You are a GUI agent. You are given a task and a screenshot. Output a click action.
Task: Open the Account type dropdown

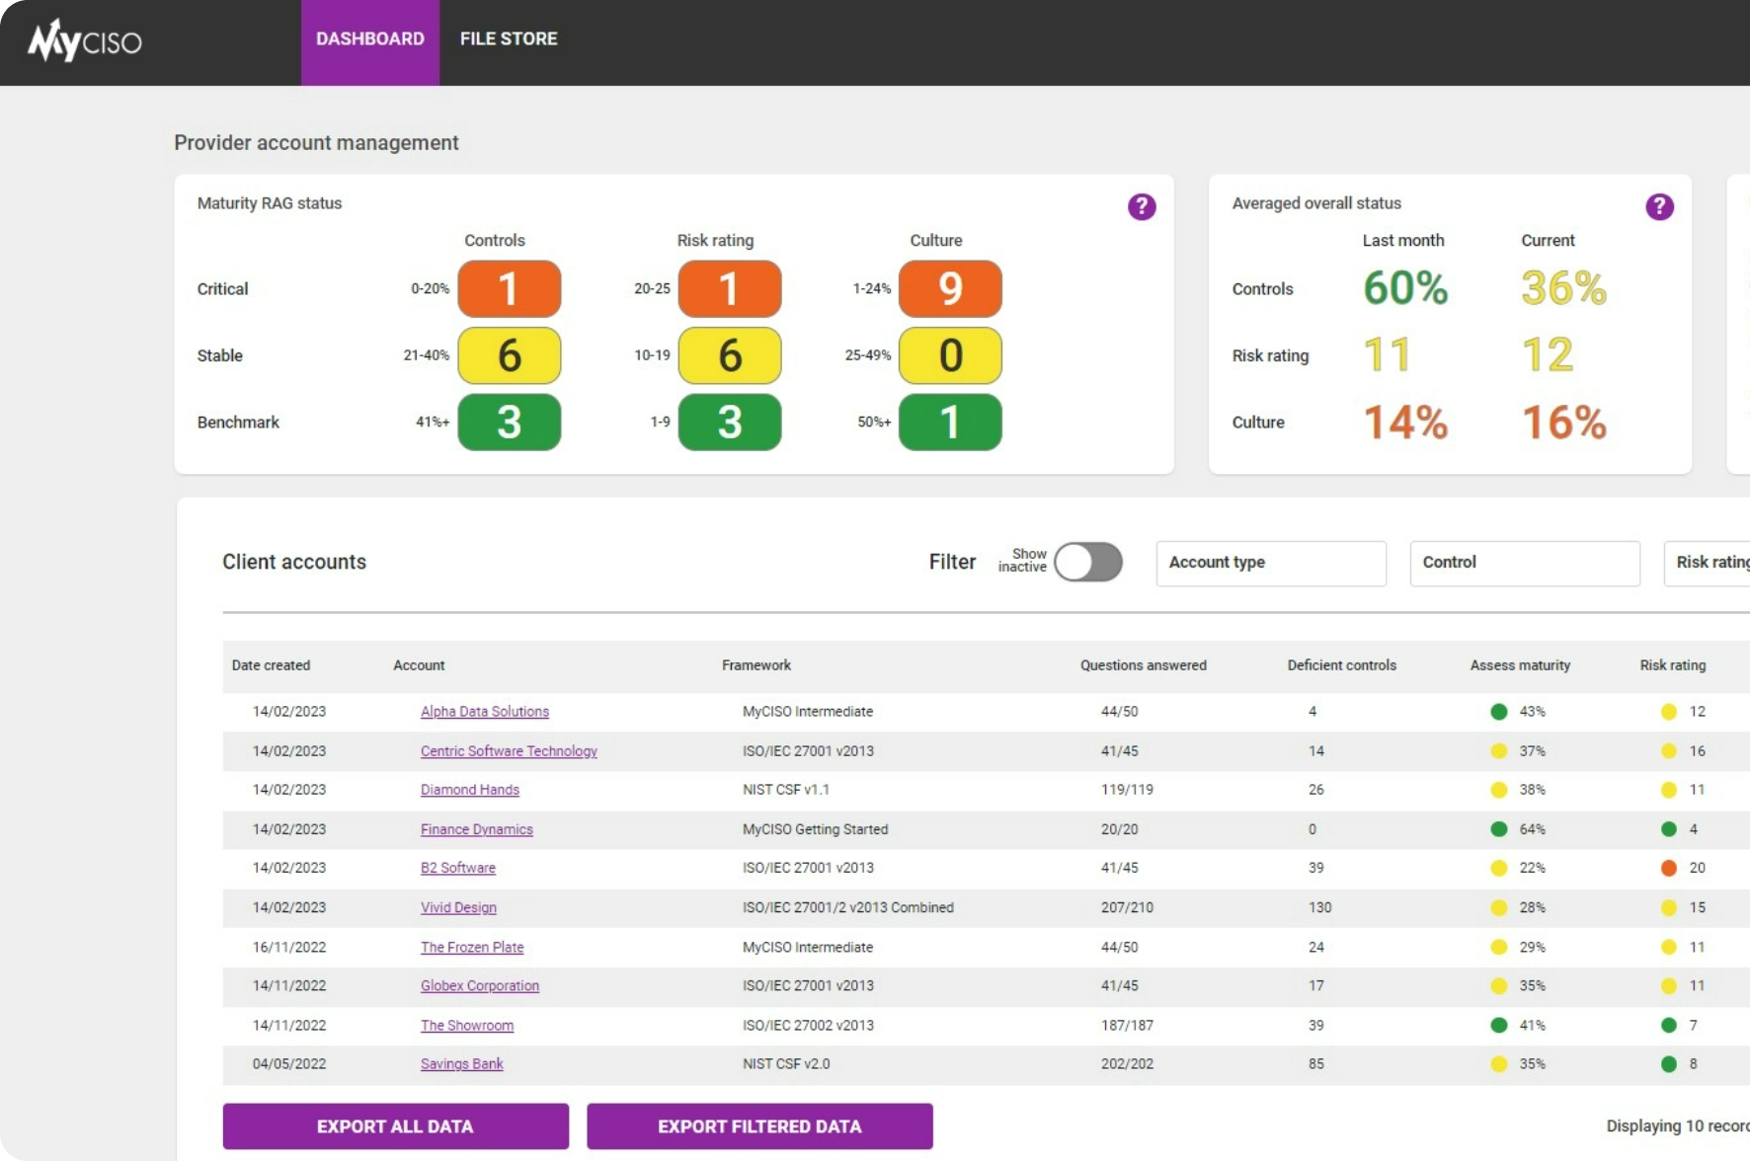[x=1271, y=563]
